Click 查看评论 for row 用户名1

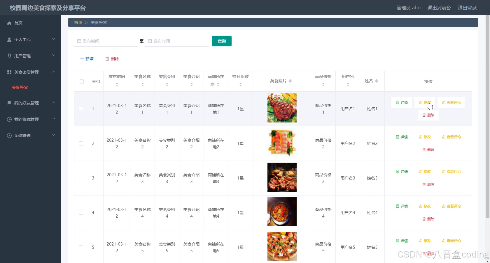(452, 102)
